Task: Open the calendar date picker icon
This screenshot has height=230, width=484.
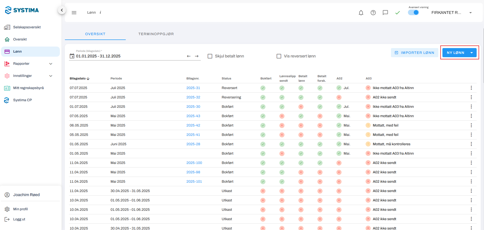Action: point(72,56)
